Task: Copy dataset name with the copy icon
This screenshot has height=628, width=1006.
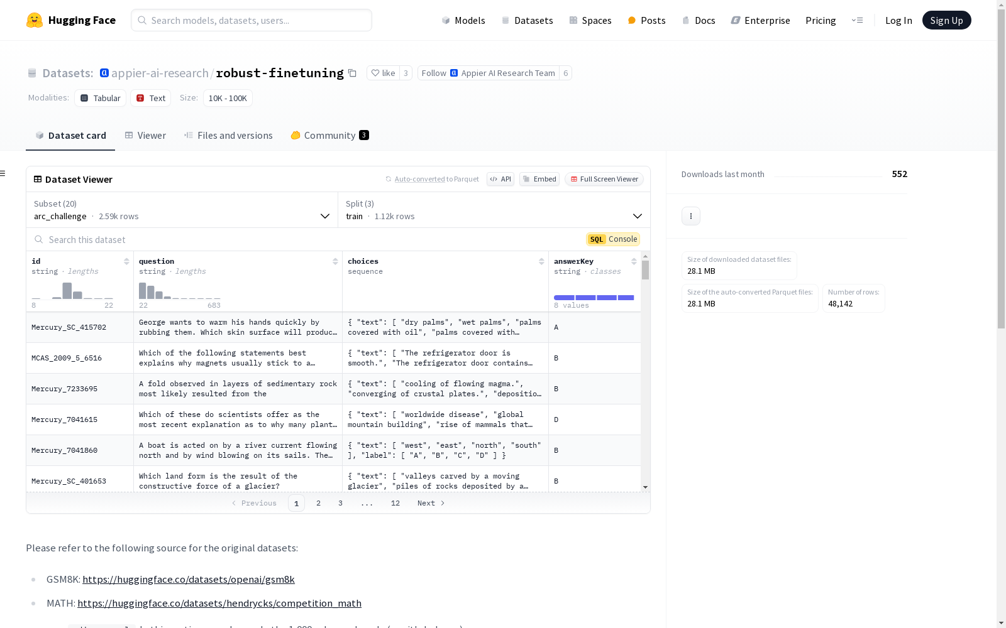Action: click(x=353, y=73)
